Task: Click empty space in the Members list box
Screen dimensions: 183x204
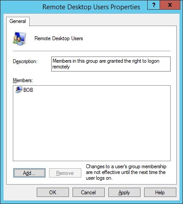Action: click(91, 127)
